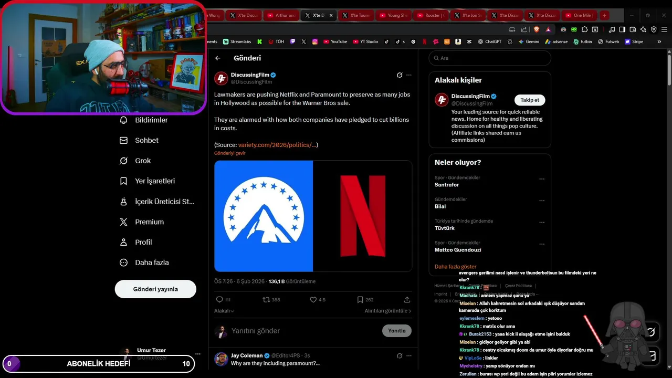Open the YT Studio bookmark
This screenshot has height=378, width=672.
pos(366,41)
